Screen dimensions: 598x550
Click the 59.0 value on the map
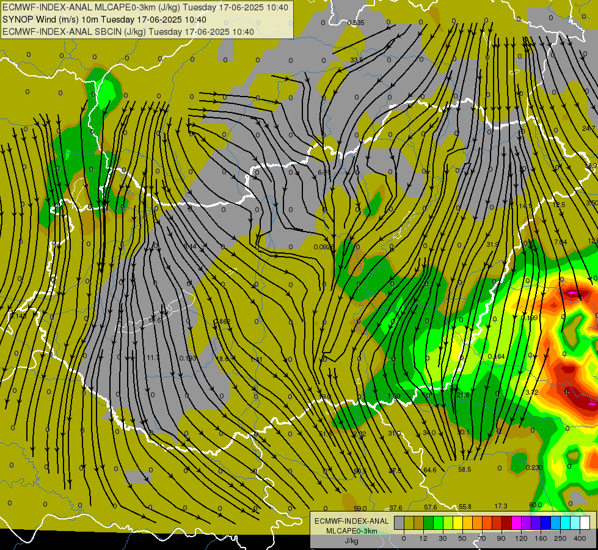[360, 508]
